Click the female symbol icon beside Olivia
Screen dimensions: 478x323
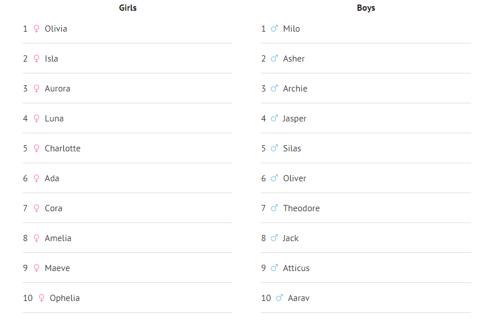[x=37, y=29]
